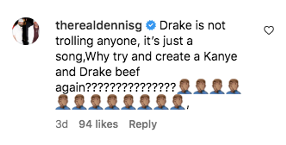View the 94 likes list

[98, 124]
